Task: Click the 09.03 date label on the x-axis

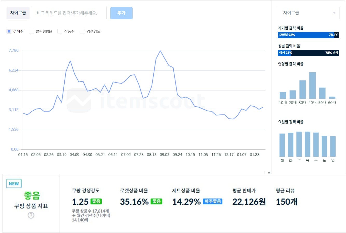Action: 164,154
